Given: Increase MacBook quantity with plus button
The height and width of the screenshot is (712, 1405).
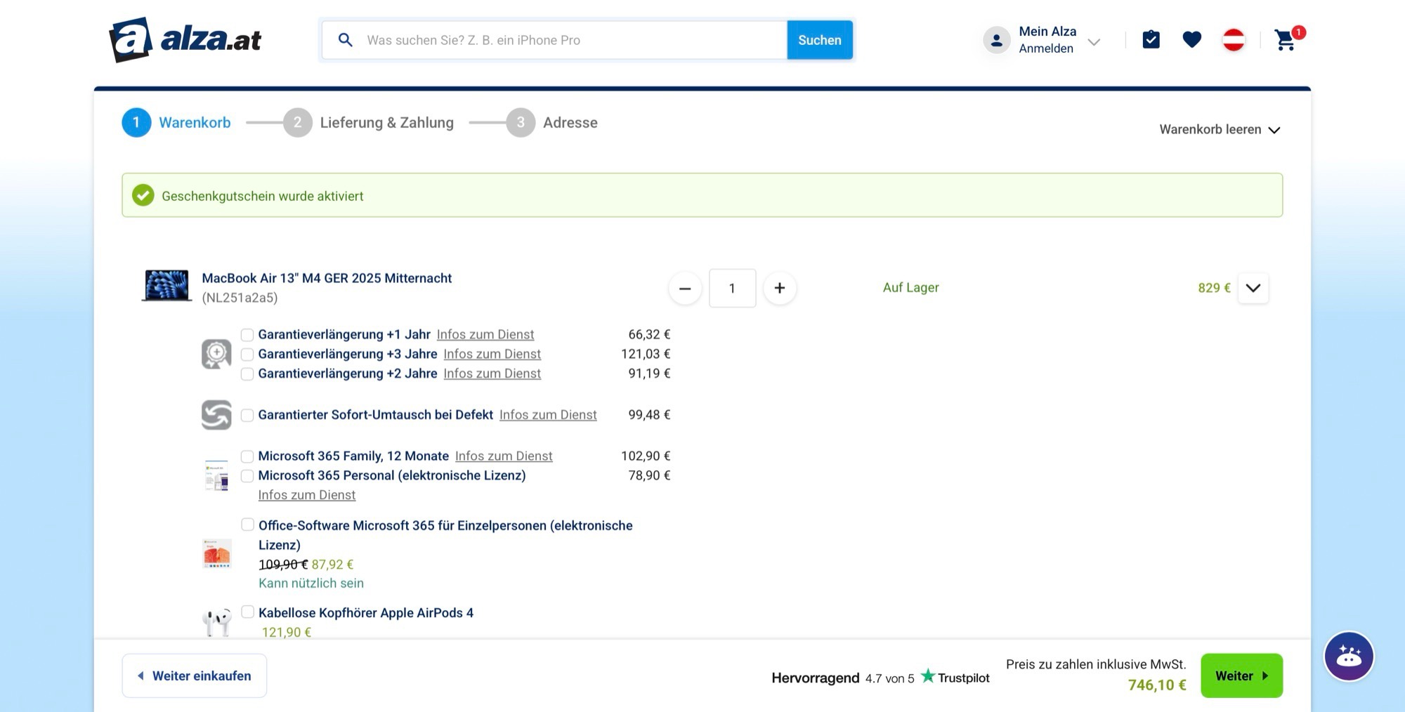Looking at the screenshot, I should coord(779,288).
